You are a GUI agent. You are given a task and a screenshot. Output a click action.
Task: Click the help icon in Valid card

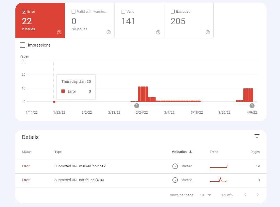(158, 32)
